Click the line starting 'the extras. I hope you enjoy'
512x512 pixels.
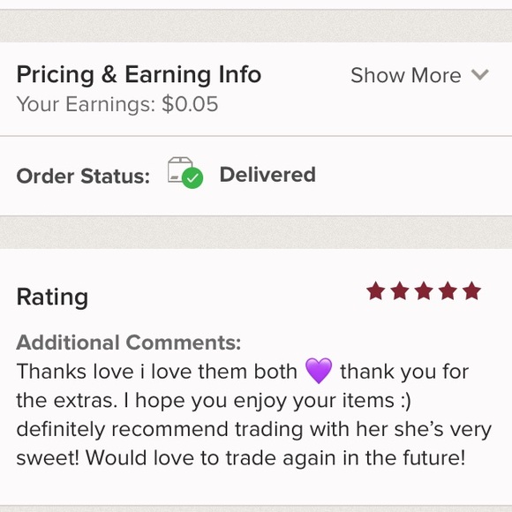coord(214,401)
